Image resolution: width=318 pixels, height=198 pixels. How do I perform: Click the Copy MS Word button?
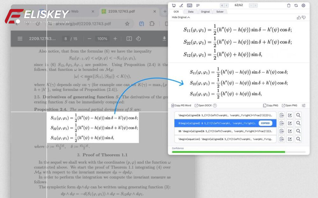point(182,105)
